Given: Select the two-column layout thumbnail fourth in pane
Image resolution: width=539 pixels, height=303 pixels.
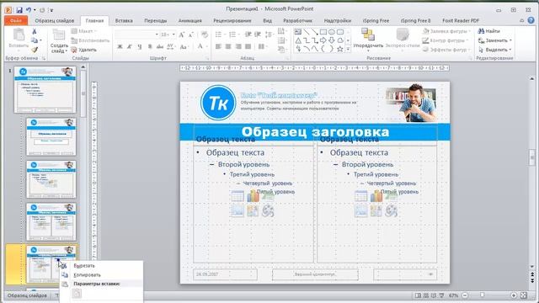Looking at the screenshot, I should [x=51, y=221].
